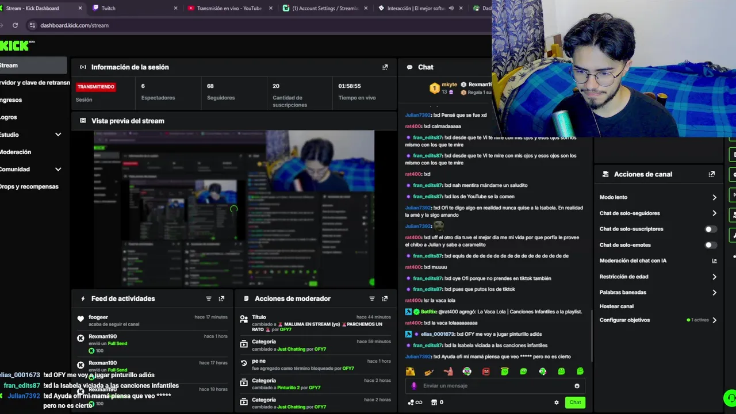Screen dimensions: 736x414
Task: Reload the browser page
Action: (x=15, y=25)
